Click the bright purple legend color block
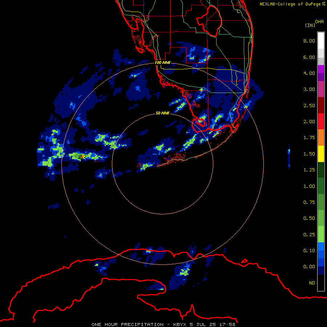This screenshot has height=327, width=327. tap(321, 69)
